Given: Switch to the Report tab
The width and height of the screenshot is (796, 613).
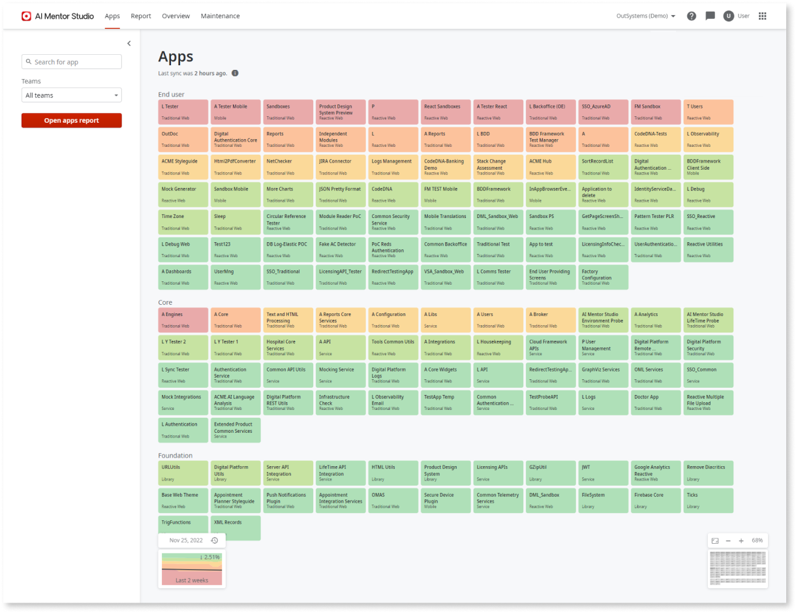Looking at the screenshot, I should 140,16.
